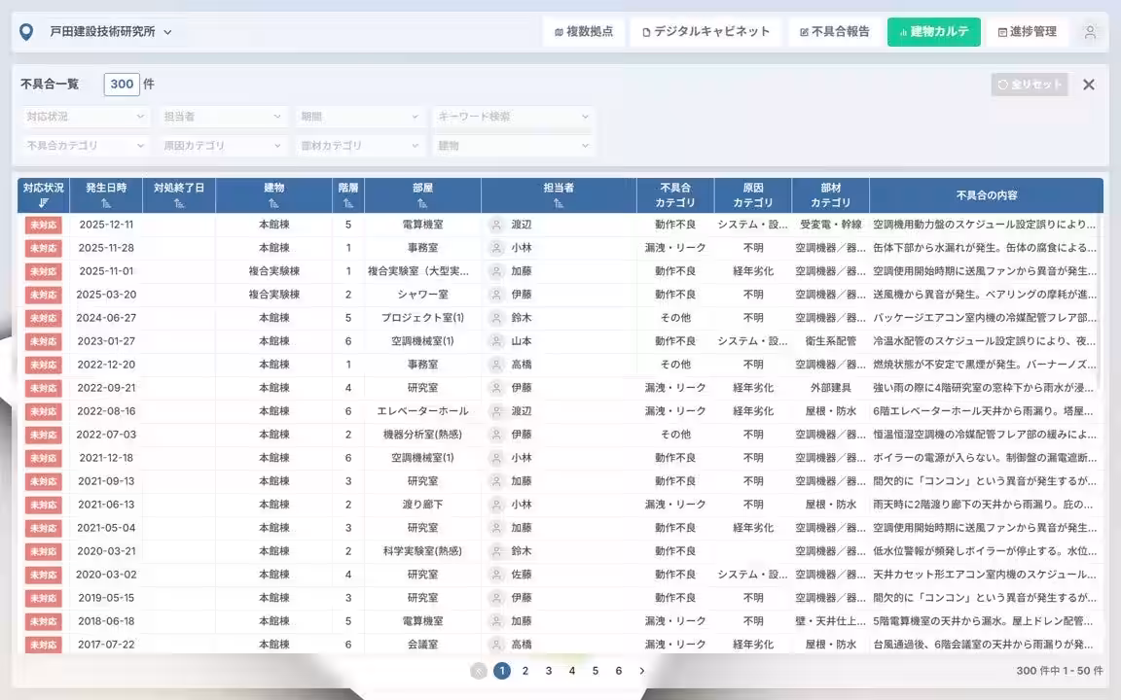Sort by 発生日時 column

(106, 203)
